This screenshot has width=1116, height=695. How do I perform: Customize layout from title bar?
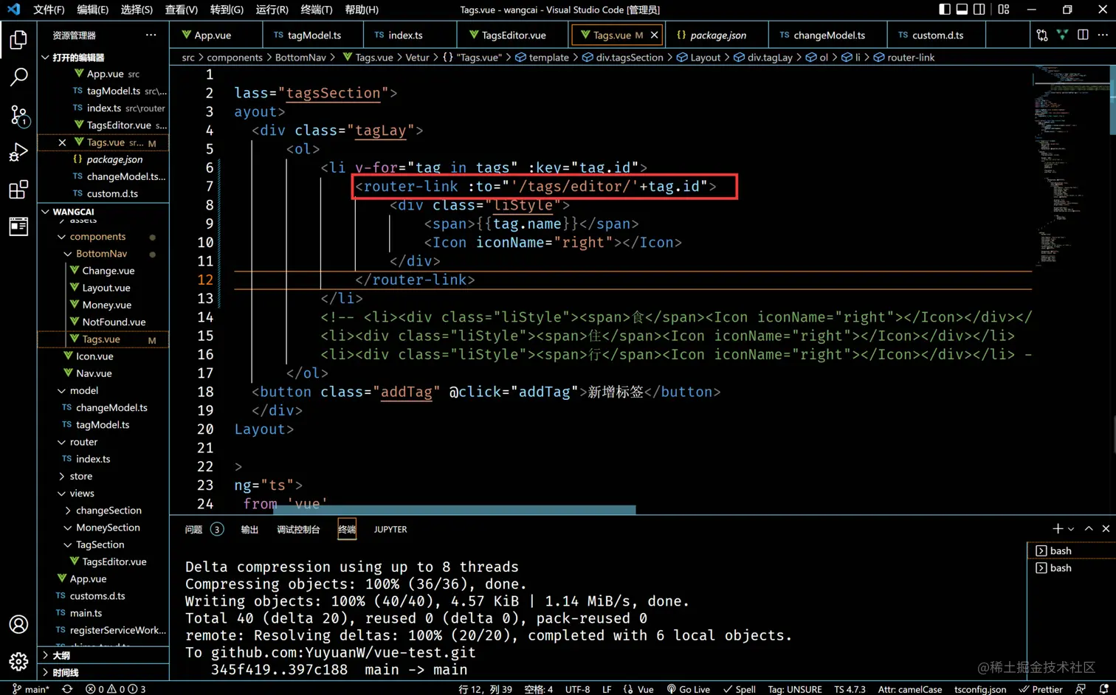[1004, 10]
